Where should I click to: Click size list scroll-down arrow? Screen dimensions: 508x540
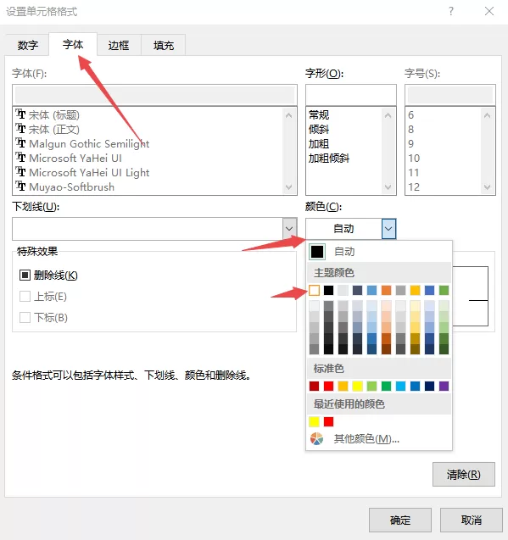pyautogui.click(x=487, y=187)
